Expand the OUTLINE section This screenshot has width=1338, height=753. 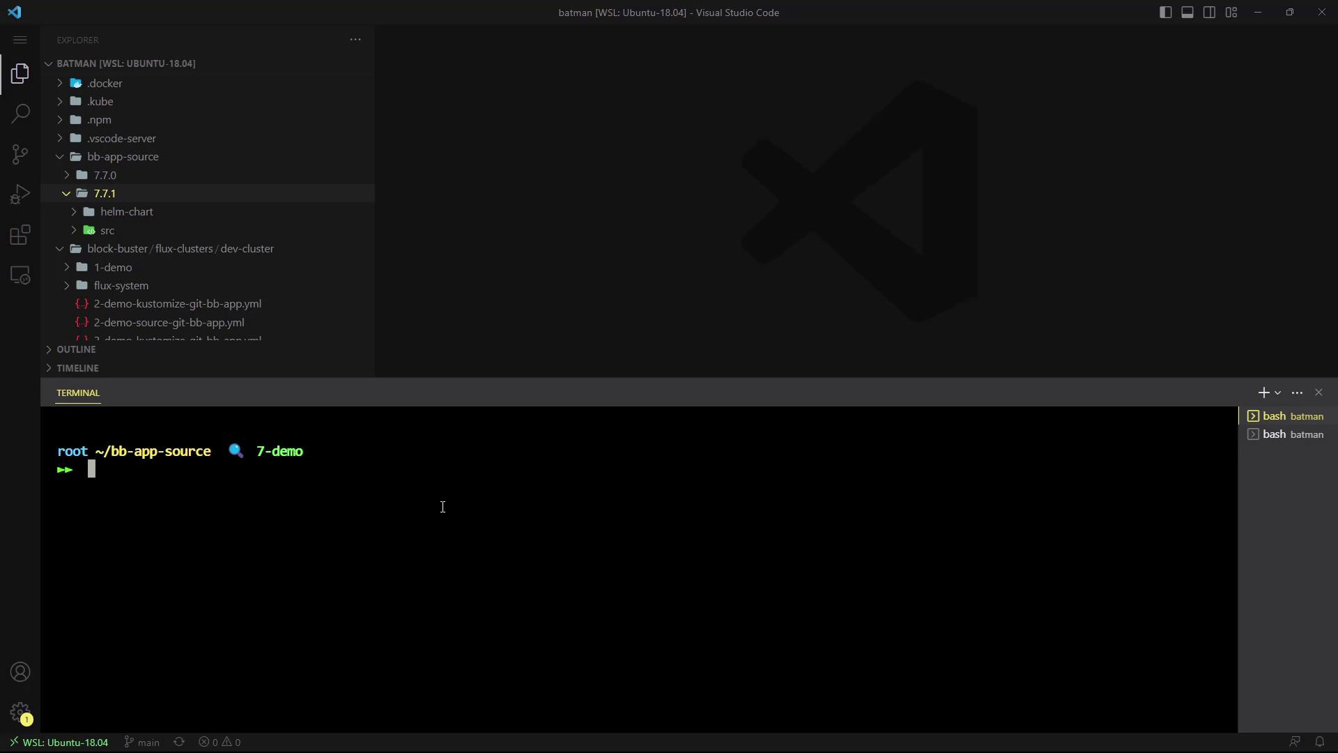click(x=76, y=349)
